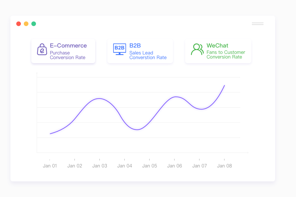Choose the Jan 05 axis label
Screen dimensions: 296x197
pos(149,166)
